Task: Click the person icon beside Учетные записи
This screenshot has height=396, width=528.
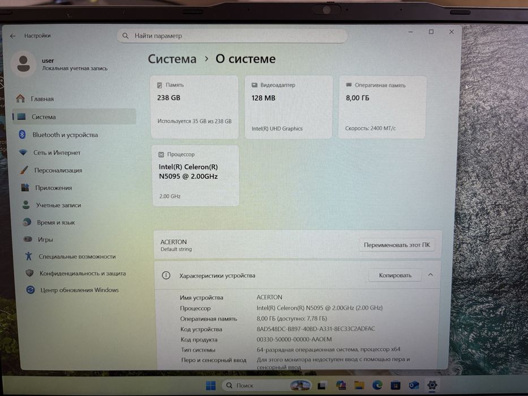Action: point(26,205)
